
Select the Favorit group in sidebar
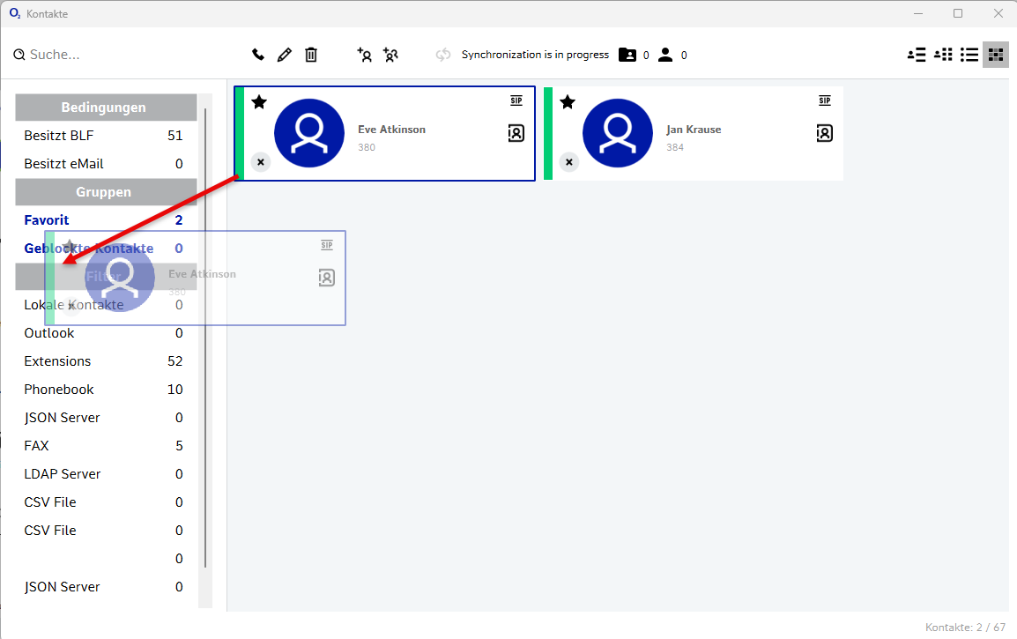[x=47, y=220]
